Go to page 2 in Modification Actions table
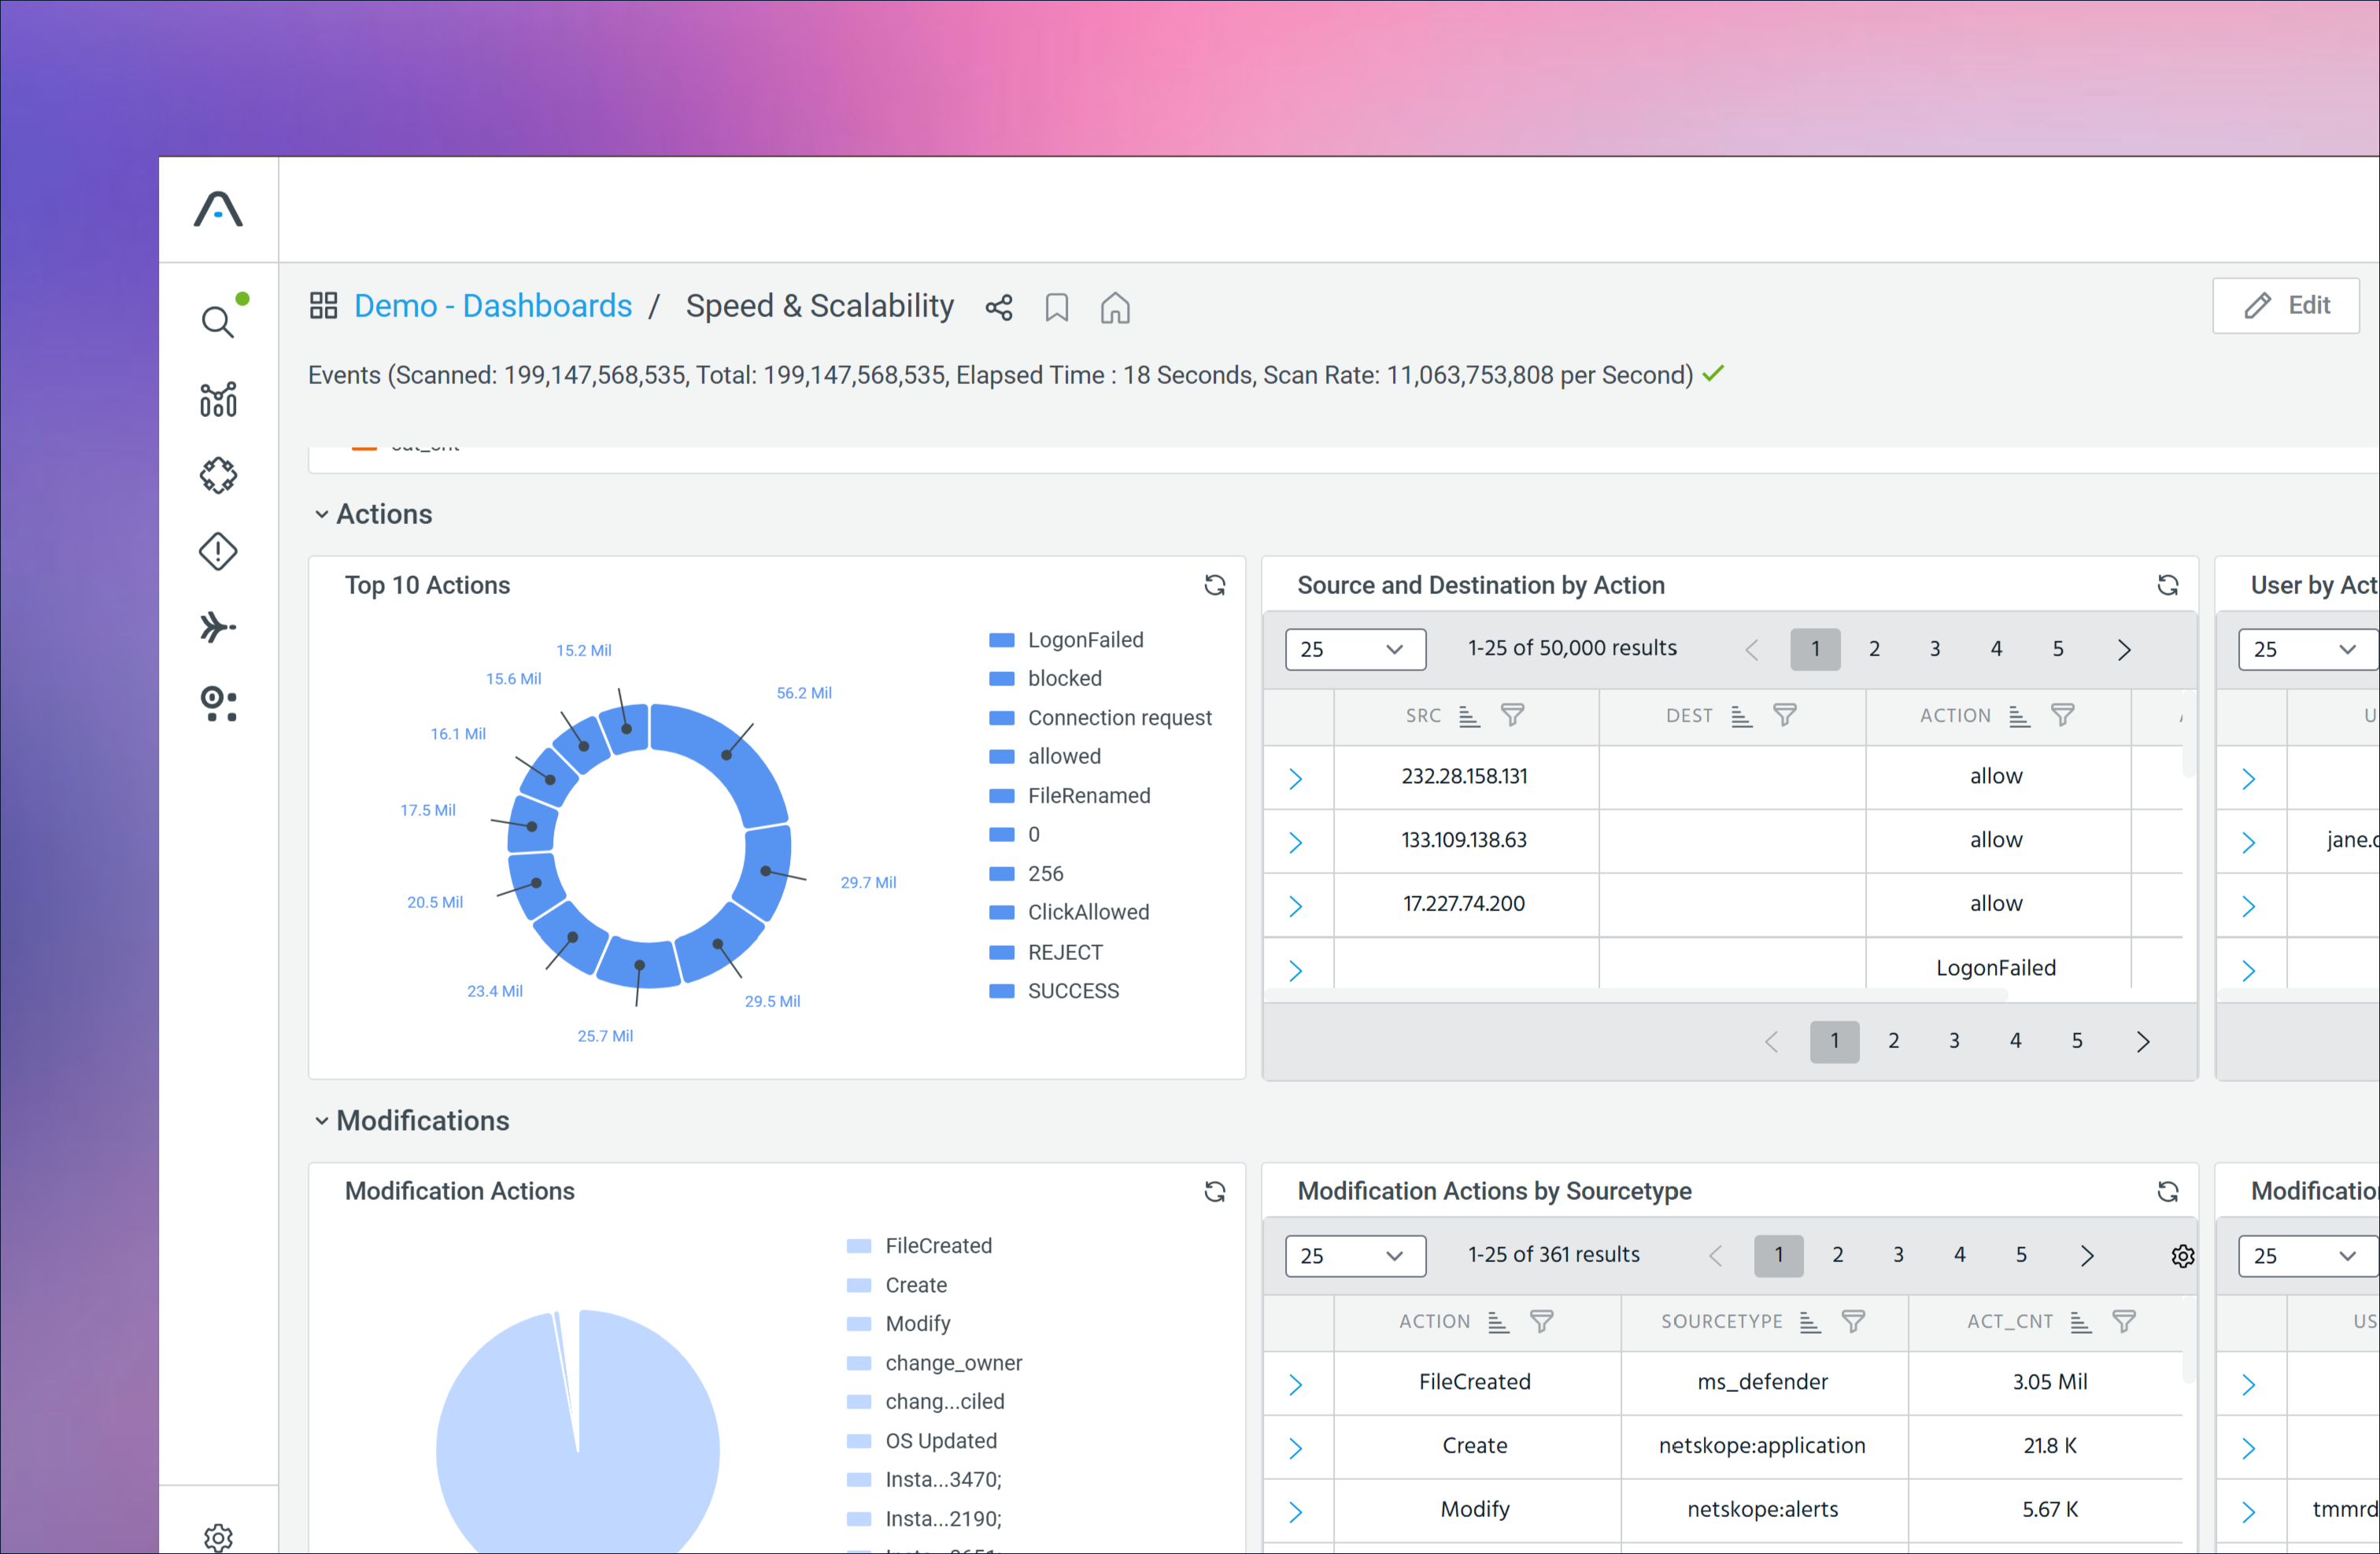 1837,1255
